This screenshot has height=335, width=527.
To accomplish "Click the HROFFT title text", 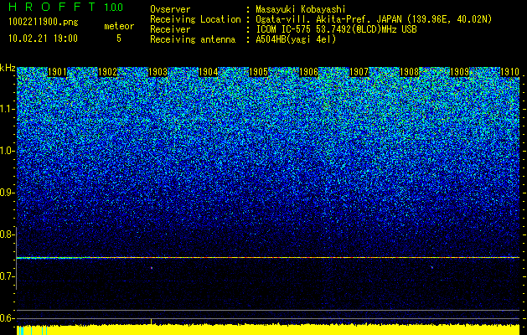I will pos(52,7).
